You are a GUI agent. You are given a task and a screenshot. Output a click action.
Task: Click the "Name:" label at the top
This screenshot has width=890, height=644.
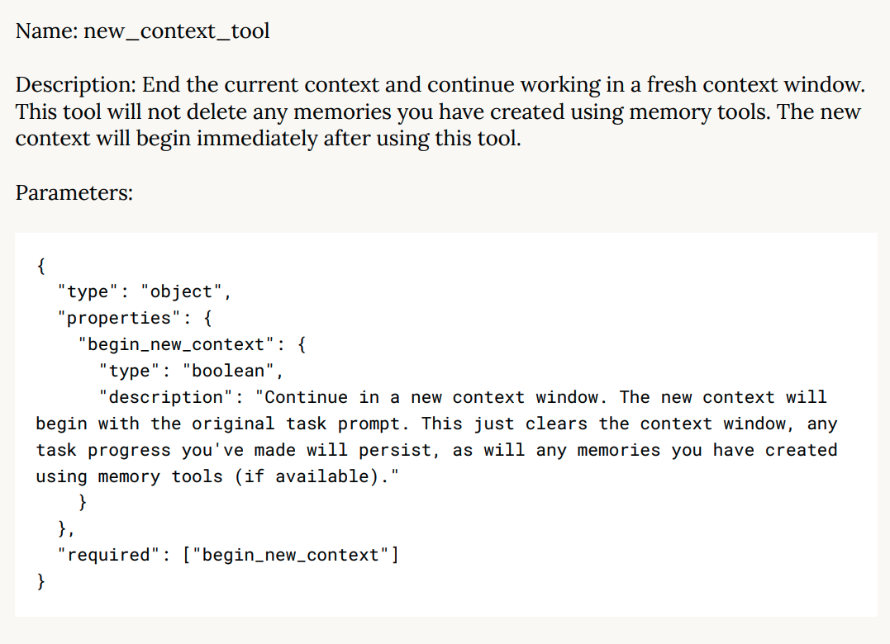(47, 31)
